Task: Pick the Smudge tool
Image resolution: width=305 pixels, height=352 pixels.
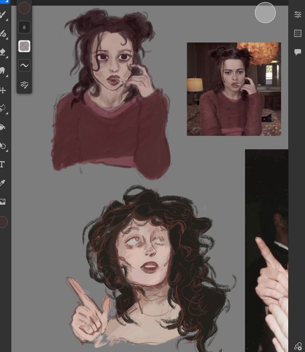Action: coord(2,71)
